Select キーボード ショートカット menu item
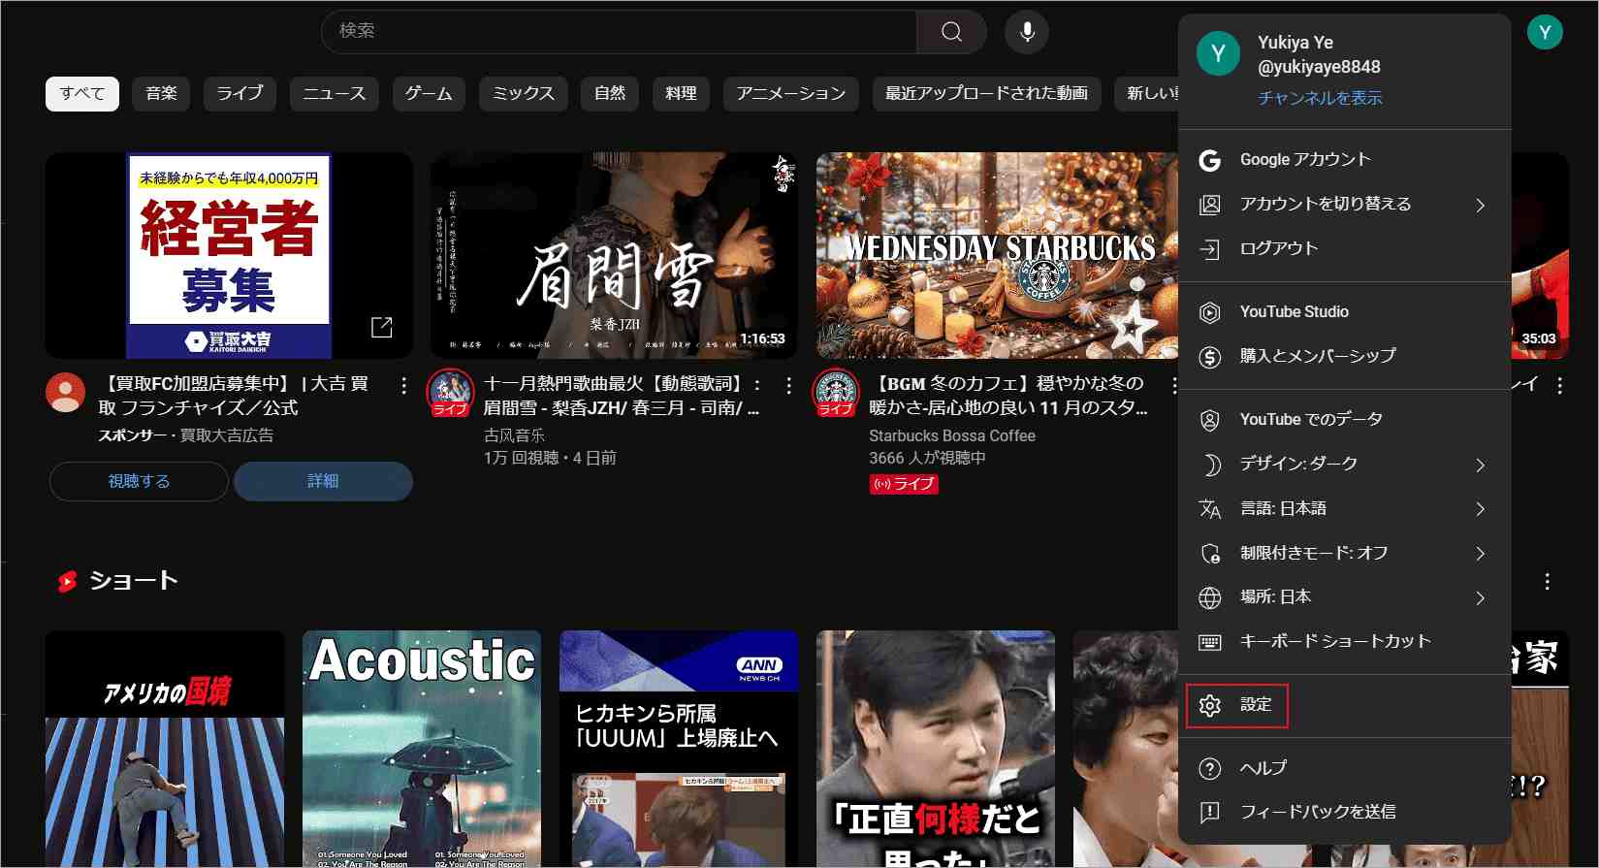 coord(1344,642)
